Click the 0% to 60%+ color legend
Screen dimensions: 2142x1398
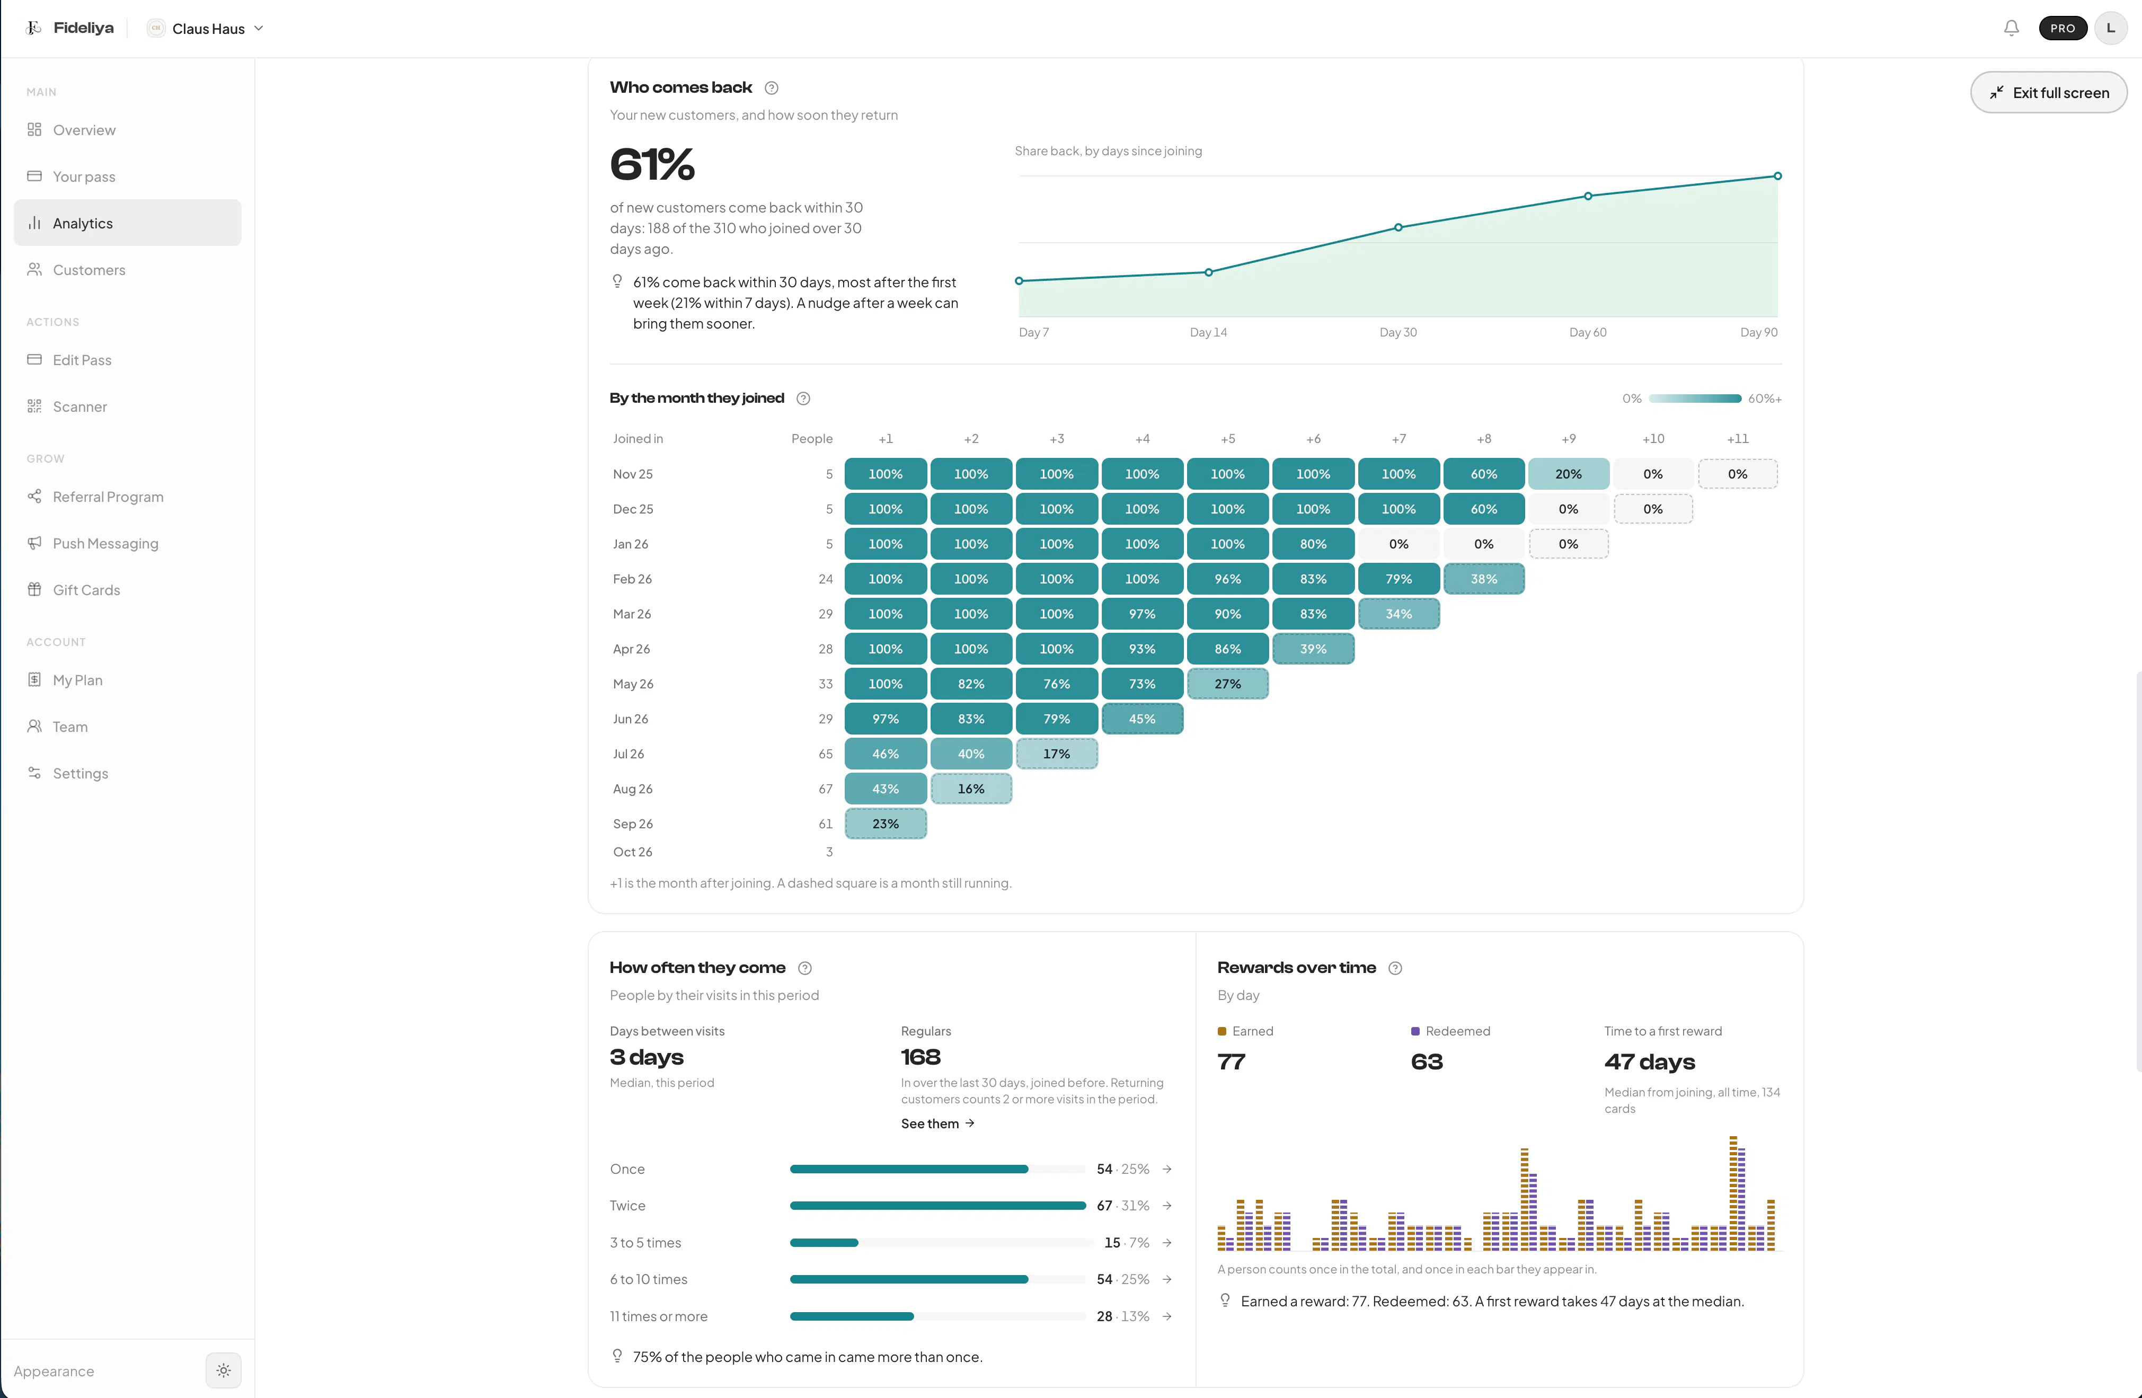(x=1701, y=399)
